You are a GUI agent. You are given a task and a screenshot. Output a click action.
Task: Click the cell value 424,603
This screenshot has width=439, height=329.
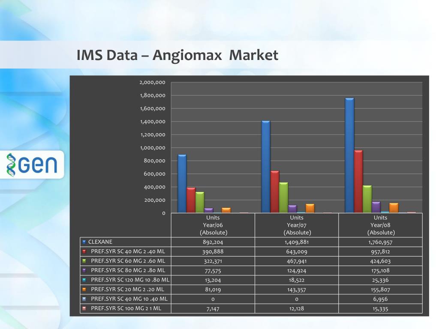click(x=381, y=261)
